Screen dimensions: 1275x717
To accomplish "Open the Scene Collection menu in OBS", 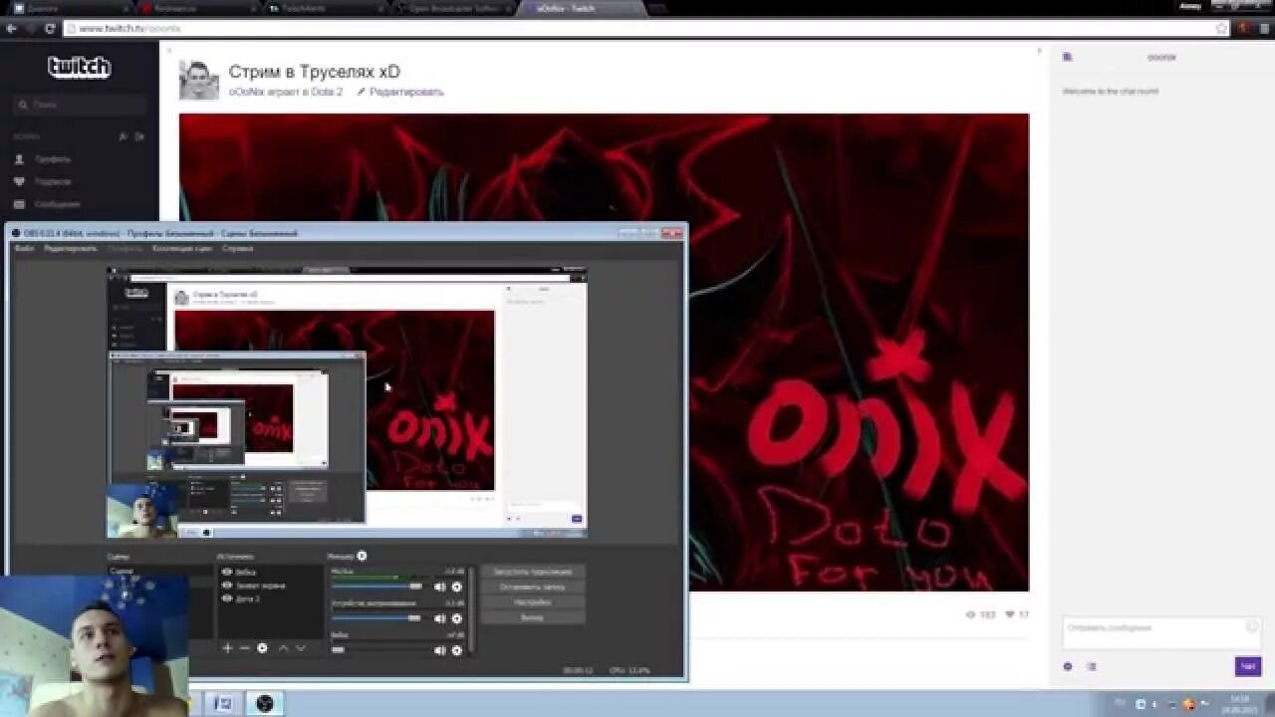I will [x=181, y=249].
